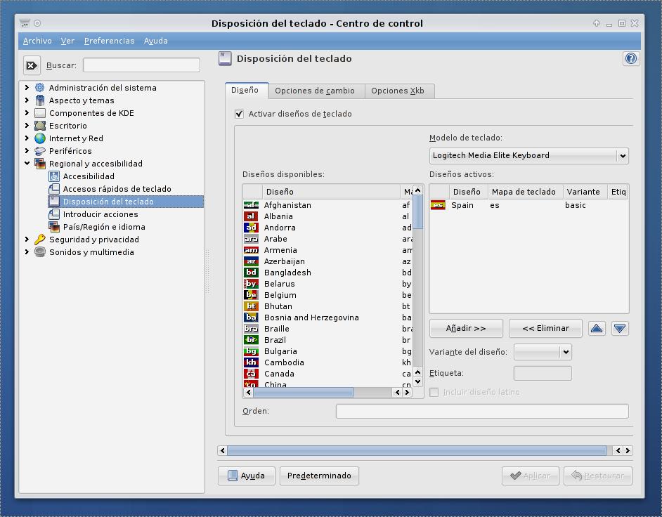Expand Aspecto y temas tree node
Viewport: 662px width, 517px height.
(27, 100)
